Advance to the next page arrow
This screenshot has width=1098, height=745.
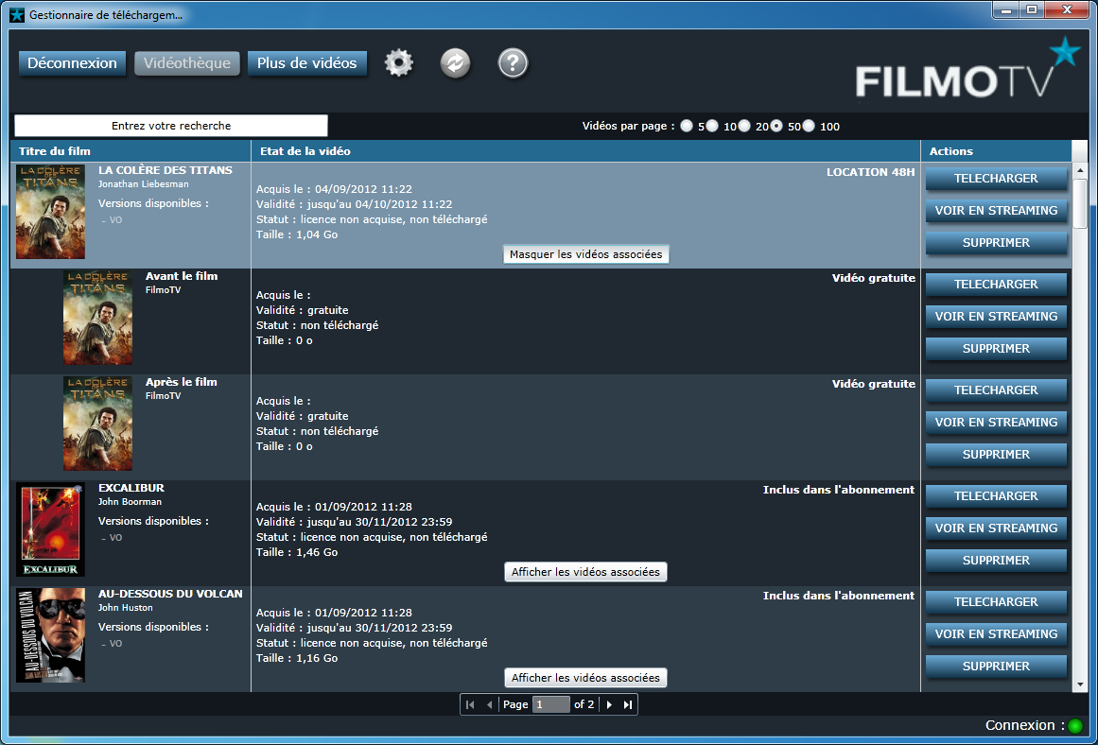point(609,704)
